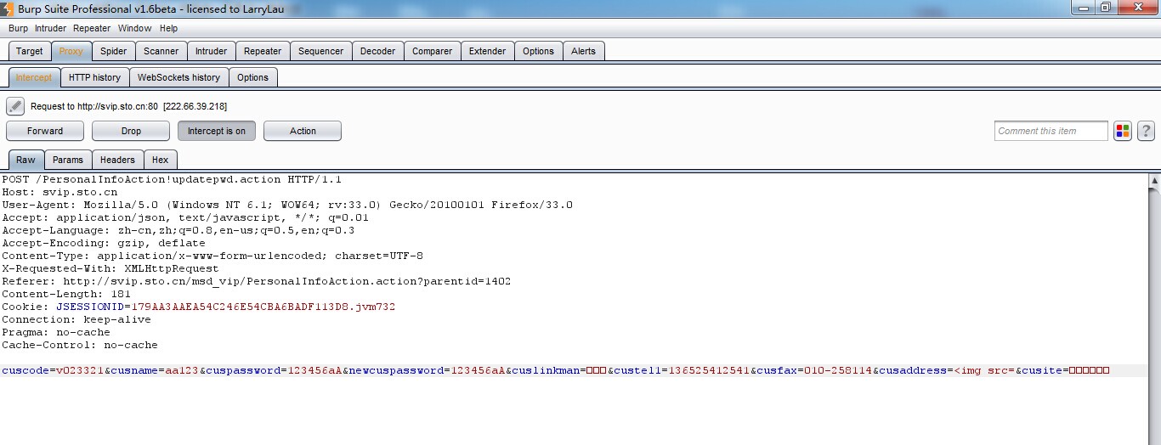This screenshot has height=445, width=1161.
Task: Open the Intruder menu in menu bar
Action: (x=50, y=28)
